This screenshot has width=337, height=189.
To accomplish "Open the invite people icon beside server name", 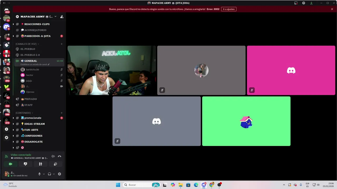I will click(x=62, y=17).
